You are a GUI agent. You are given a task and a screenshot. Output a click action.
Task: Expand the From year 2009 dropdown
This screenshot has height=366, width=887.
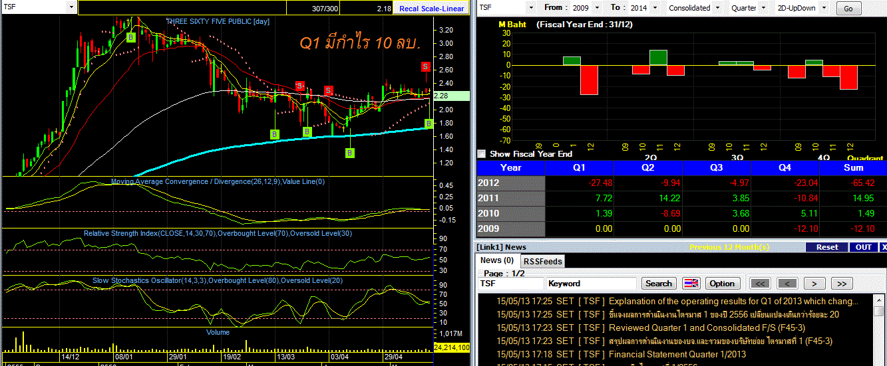tap(596, 8)
